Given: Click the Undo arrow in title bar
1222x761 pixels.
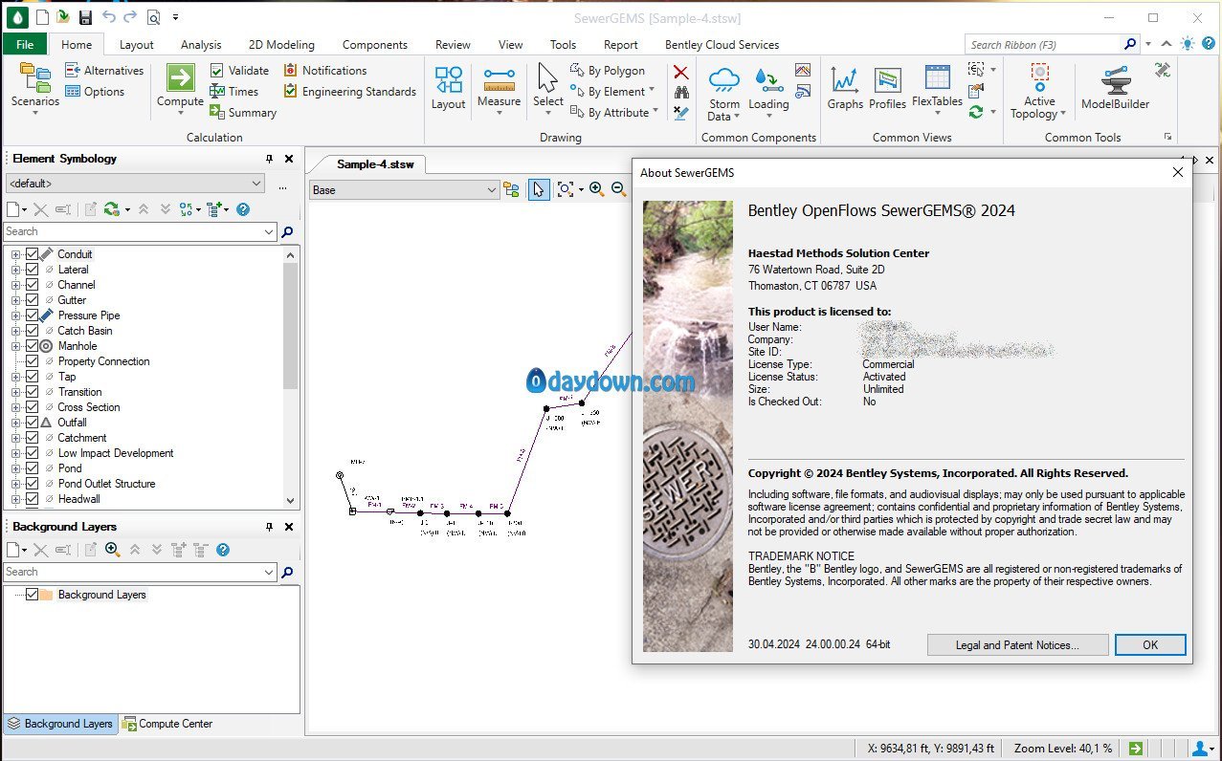Looking at the screenshot, I should [x=108, y=17].
